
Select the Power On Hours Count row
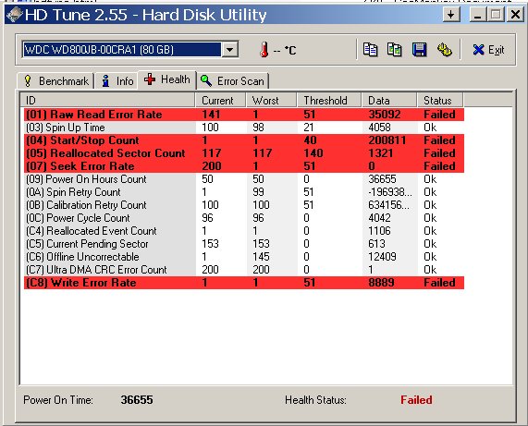244,179
